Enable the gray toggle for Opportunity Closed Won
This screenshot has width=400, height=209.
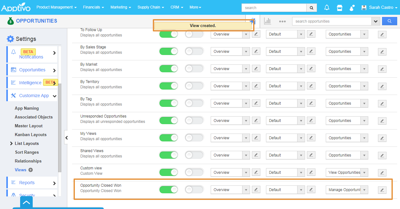coord(194,190)
